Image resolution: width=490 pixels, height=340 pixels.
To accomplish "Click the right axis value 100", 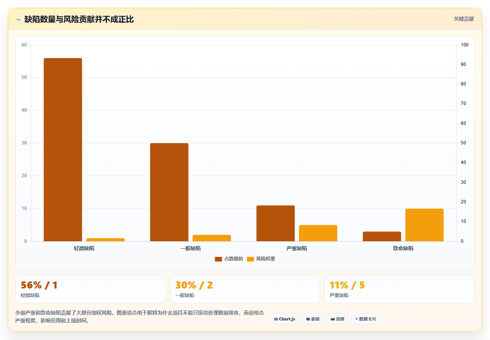I will pyautogui.click(x=464, y=45).
